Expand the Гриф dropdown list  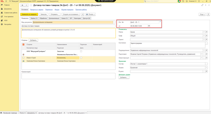(x=203, y=36)
